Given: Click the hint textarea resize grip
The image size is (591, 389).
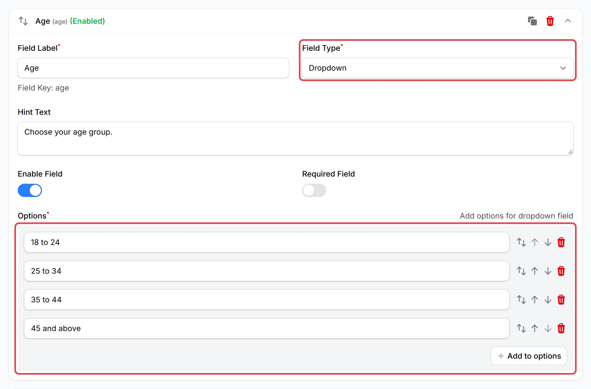Looking at the screenshot, I should click(570, 152).
